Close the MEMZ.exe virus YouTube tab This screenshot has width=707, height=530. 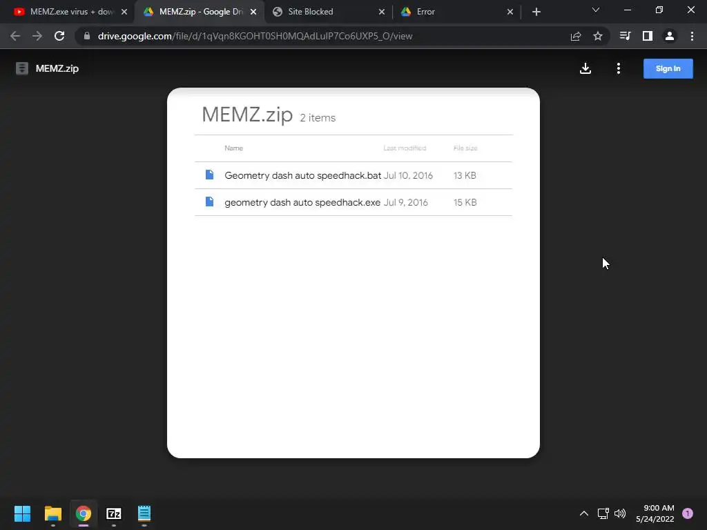pyautogui.click(x=124, y=12)
